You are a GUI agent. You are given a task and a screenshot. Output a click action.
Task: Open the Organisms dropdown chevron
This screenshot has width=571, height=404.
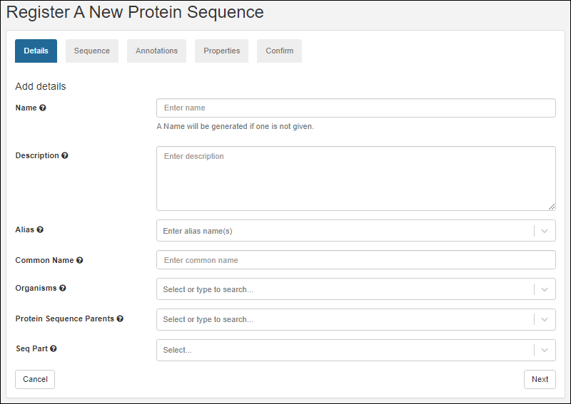pos(545,289)
